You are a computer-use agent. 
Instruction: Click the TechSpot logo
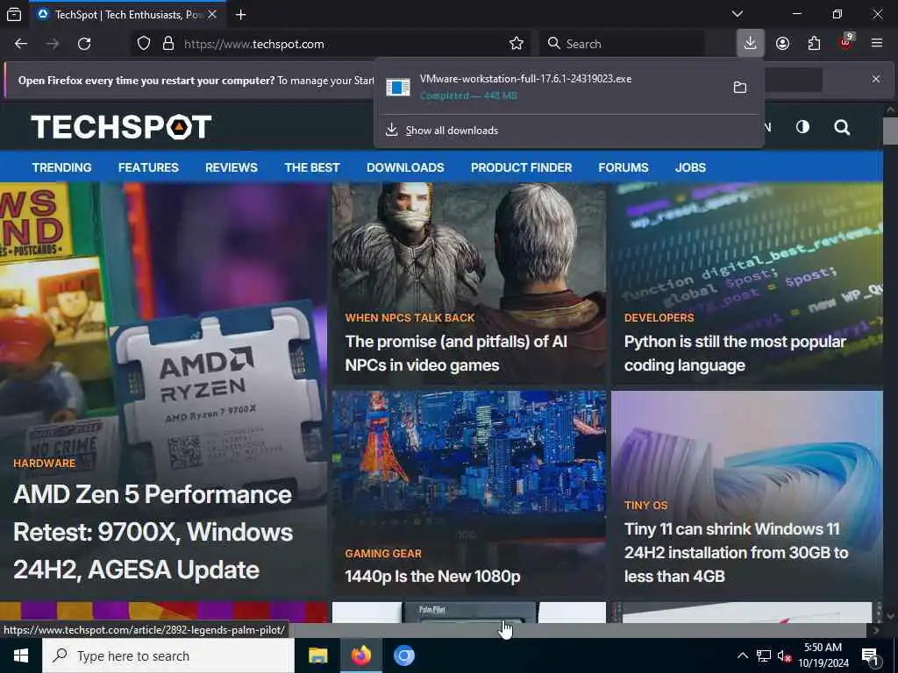tap(121, 127)
